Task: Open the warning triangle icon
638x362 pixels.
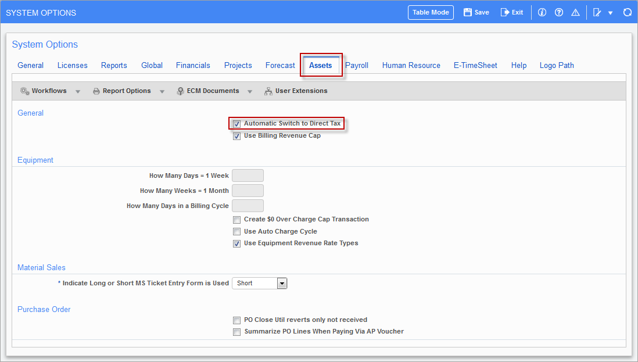Action: click(x=575, y=12)
